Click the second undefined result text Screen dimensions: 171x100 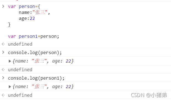[20, 70]
